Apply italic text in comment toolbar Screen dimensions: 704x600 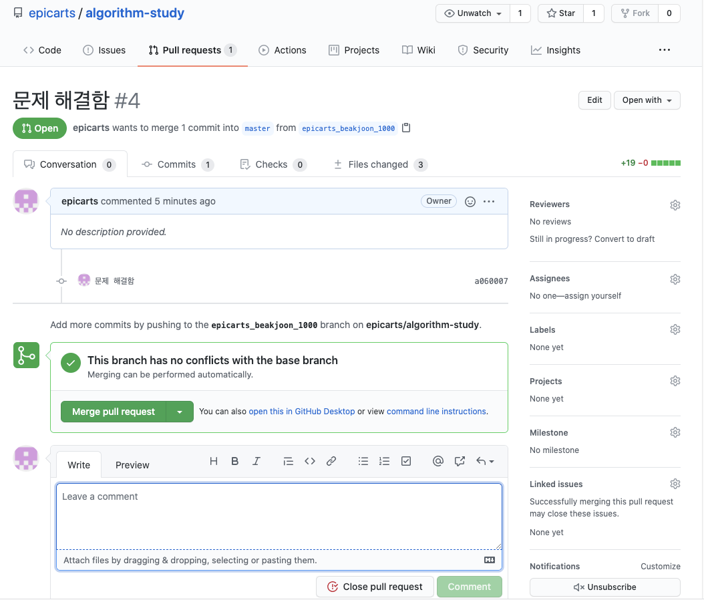tap(256, 461)
